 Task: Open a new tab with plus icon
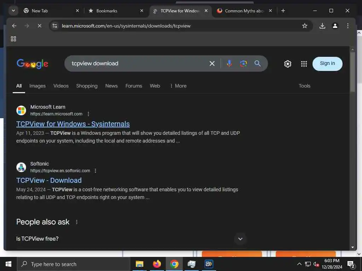283,11
